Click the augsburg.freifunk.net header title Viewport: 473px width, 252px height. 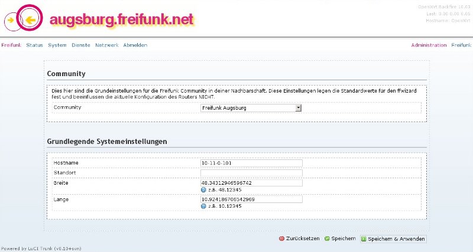121,19
